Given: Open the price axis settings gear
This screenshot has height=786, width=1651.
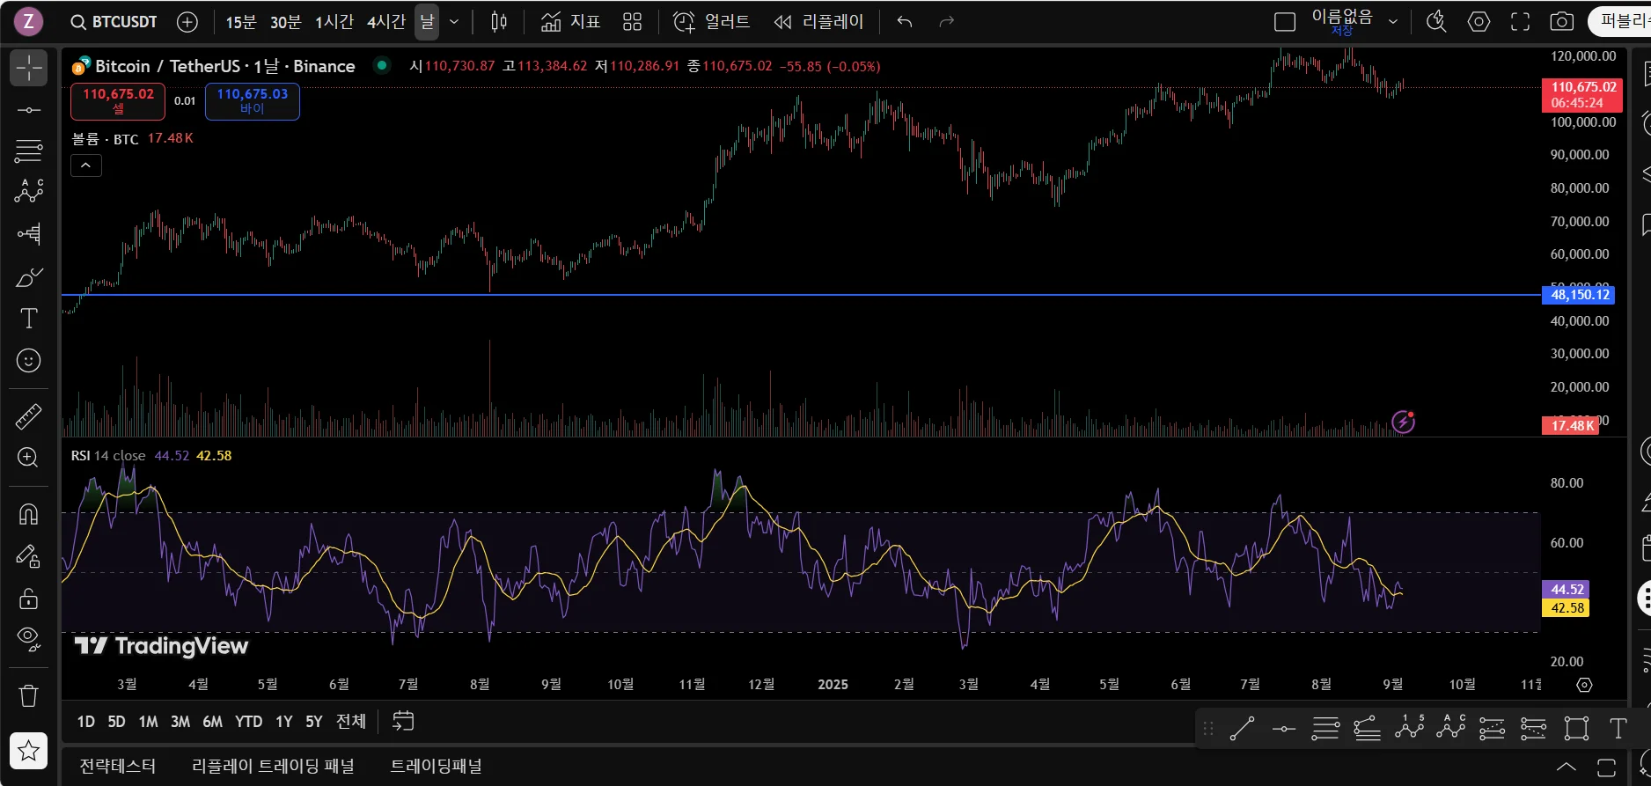Looking at the screenshot, I should point(1584,685).
